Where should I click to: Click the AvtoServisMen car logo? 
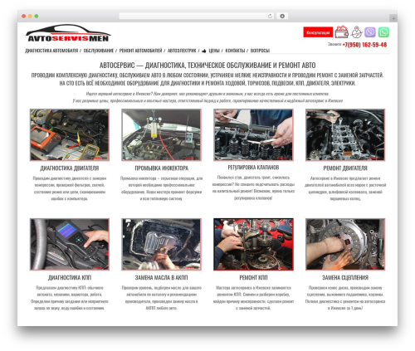[68, 33]
